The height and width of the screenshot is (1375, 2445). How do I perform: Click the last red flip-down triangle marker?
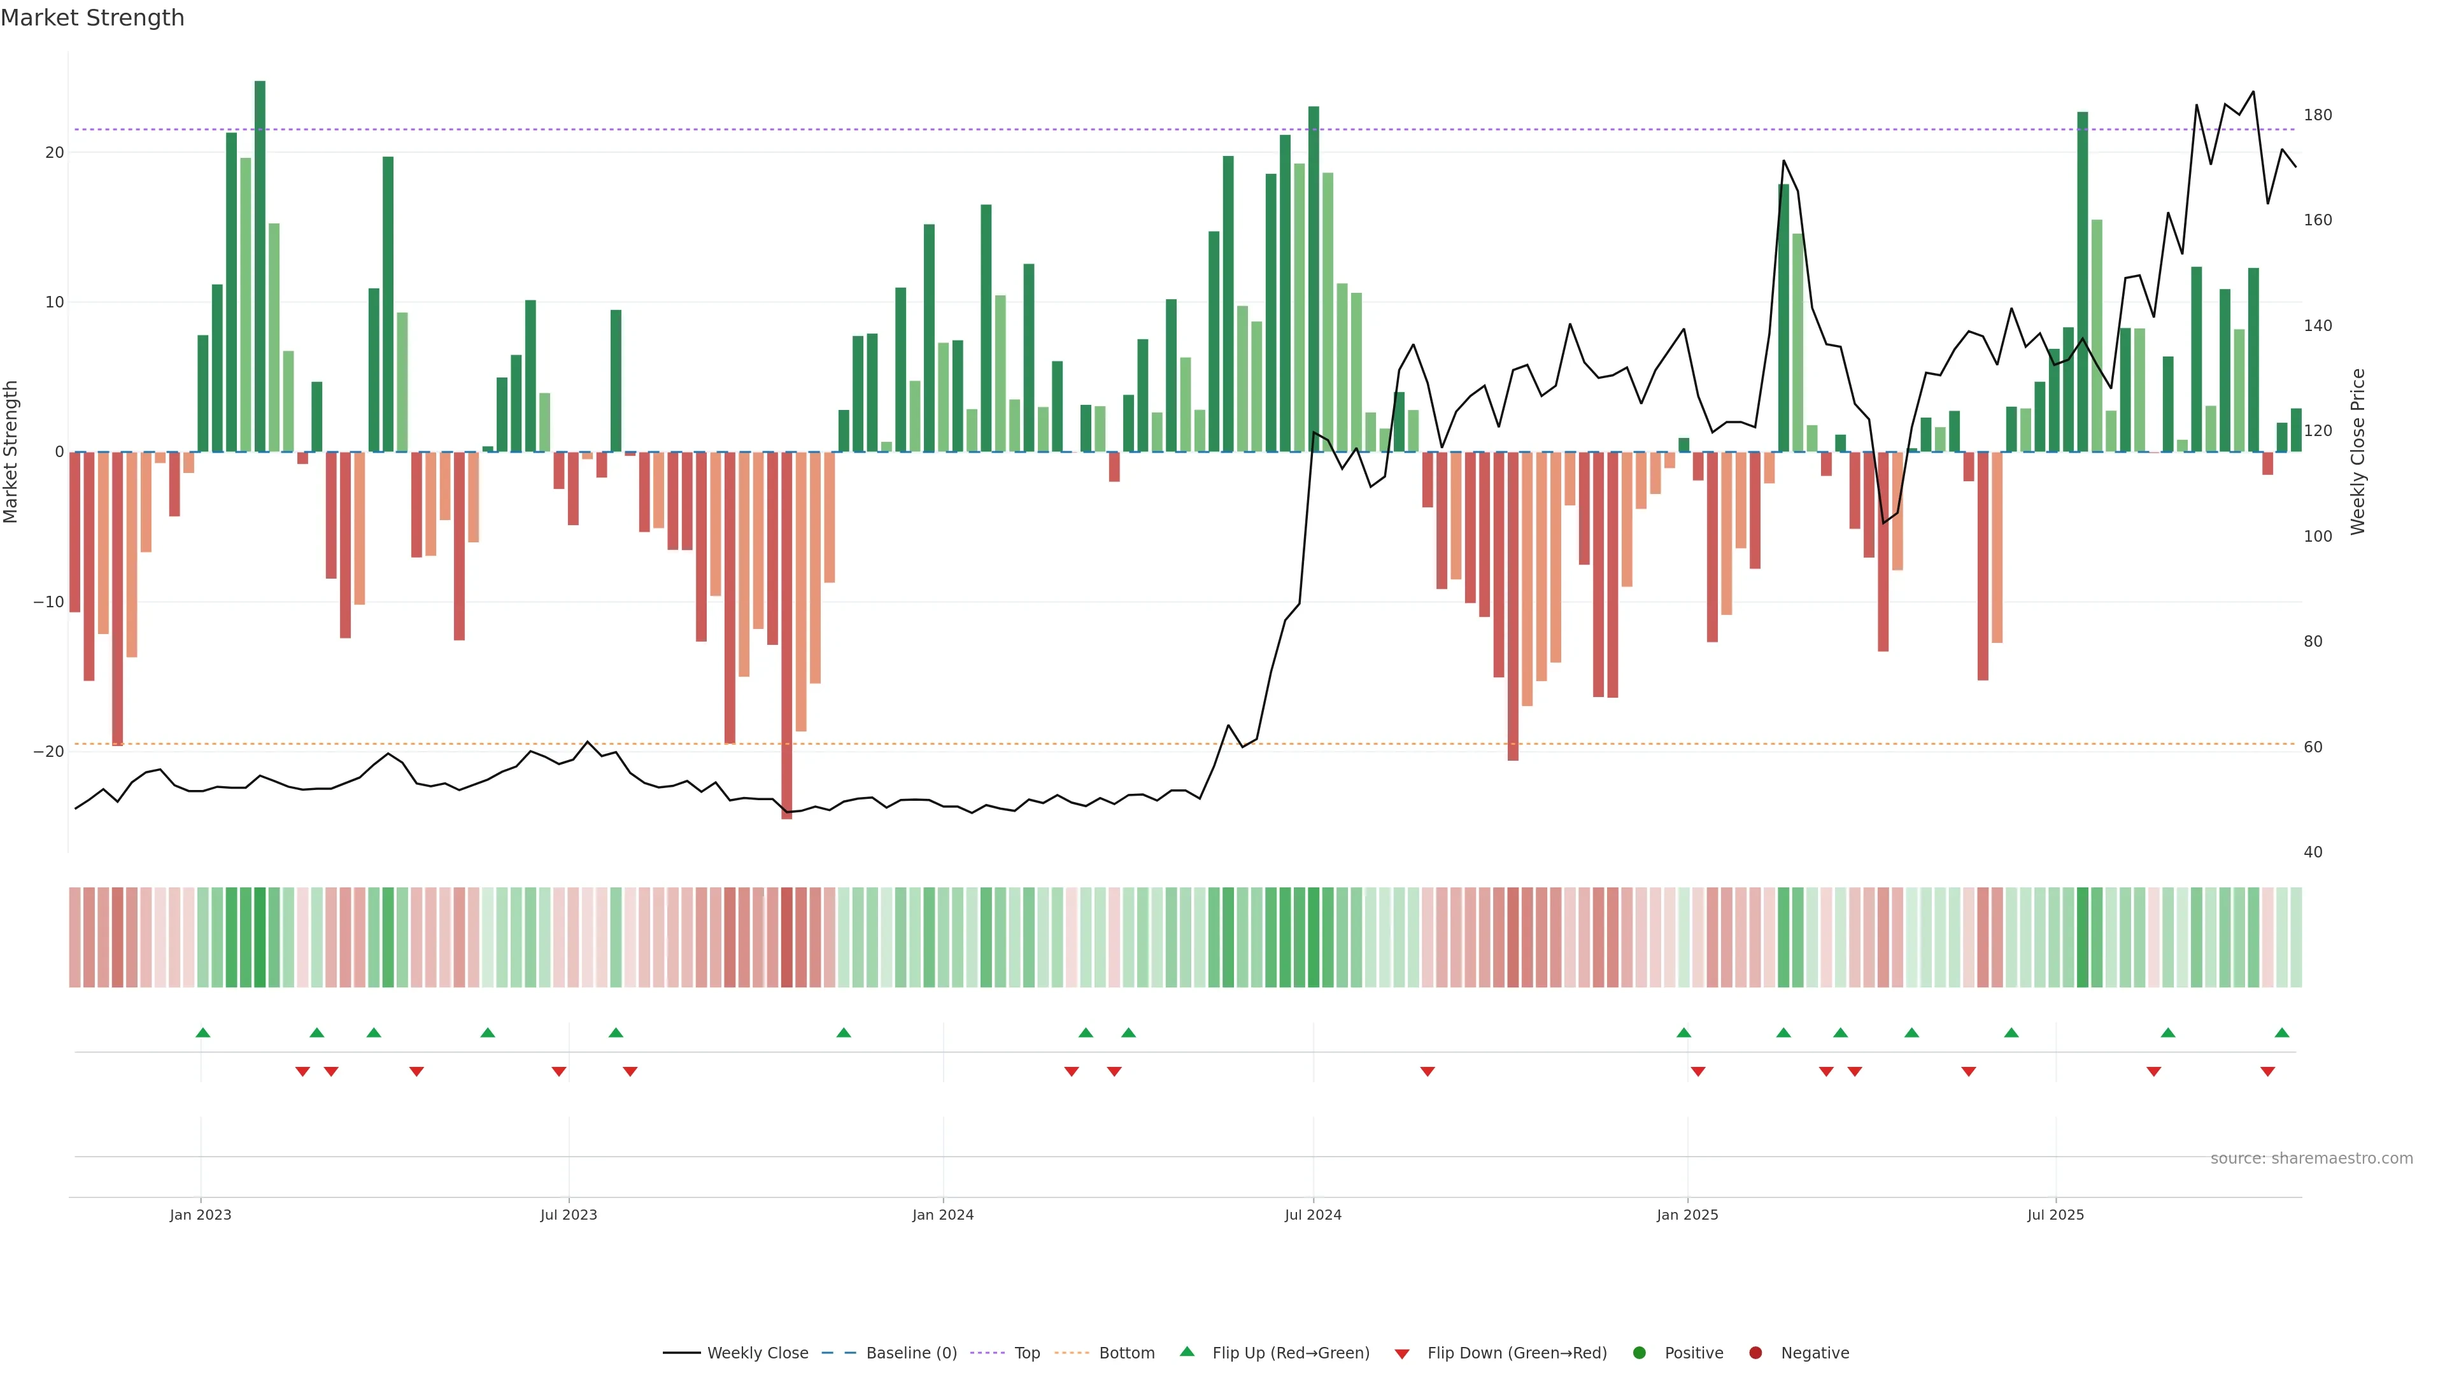coord(2267,1071)
